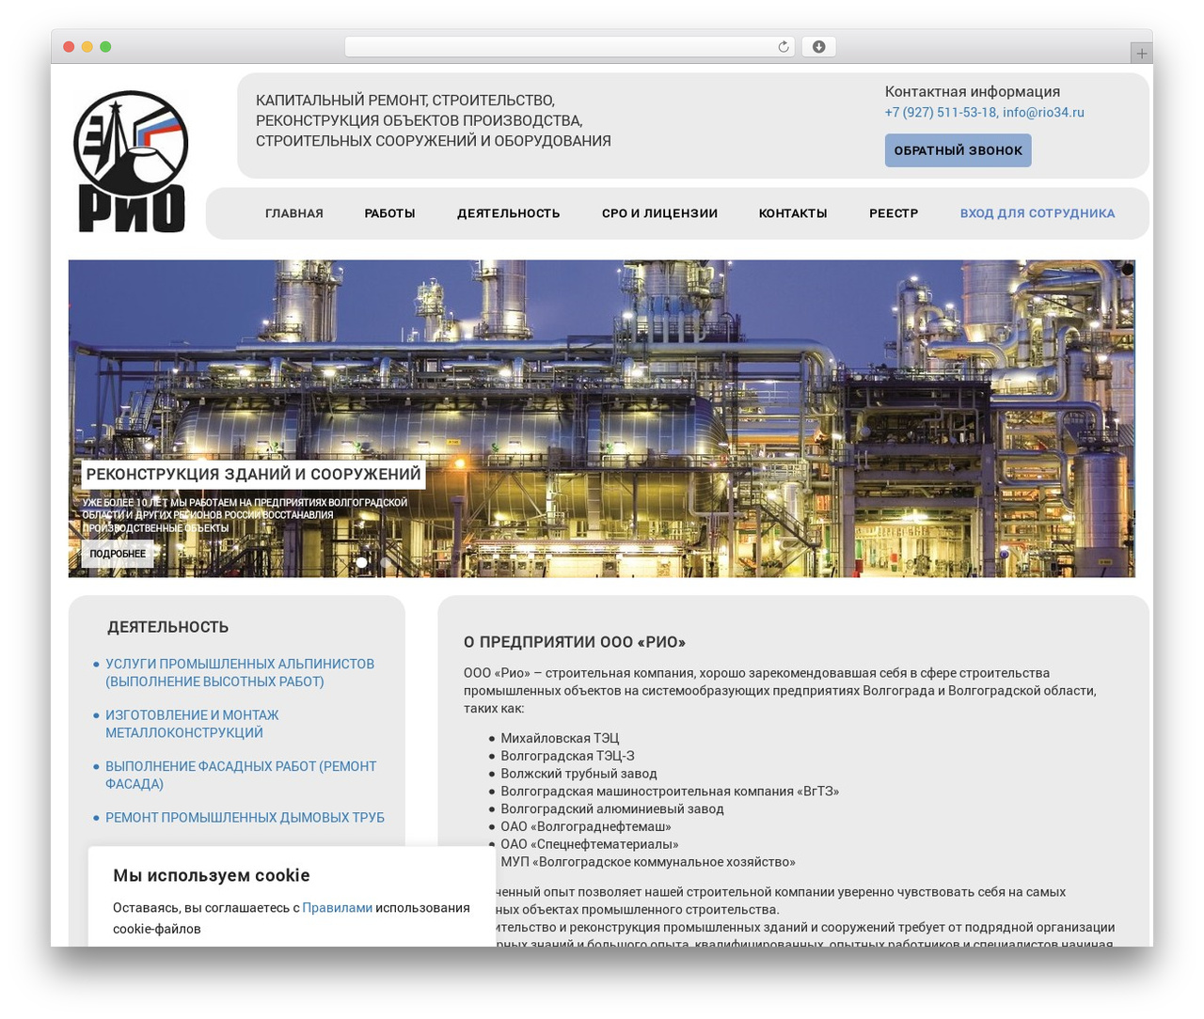Open the Правилами cookie policy link
The height and width of the screenshot is (1019, 1204).
tap(337, 908)
